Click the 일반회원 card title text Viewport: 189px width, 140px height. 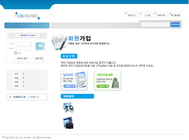[68, 75]
